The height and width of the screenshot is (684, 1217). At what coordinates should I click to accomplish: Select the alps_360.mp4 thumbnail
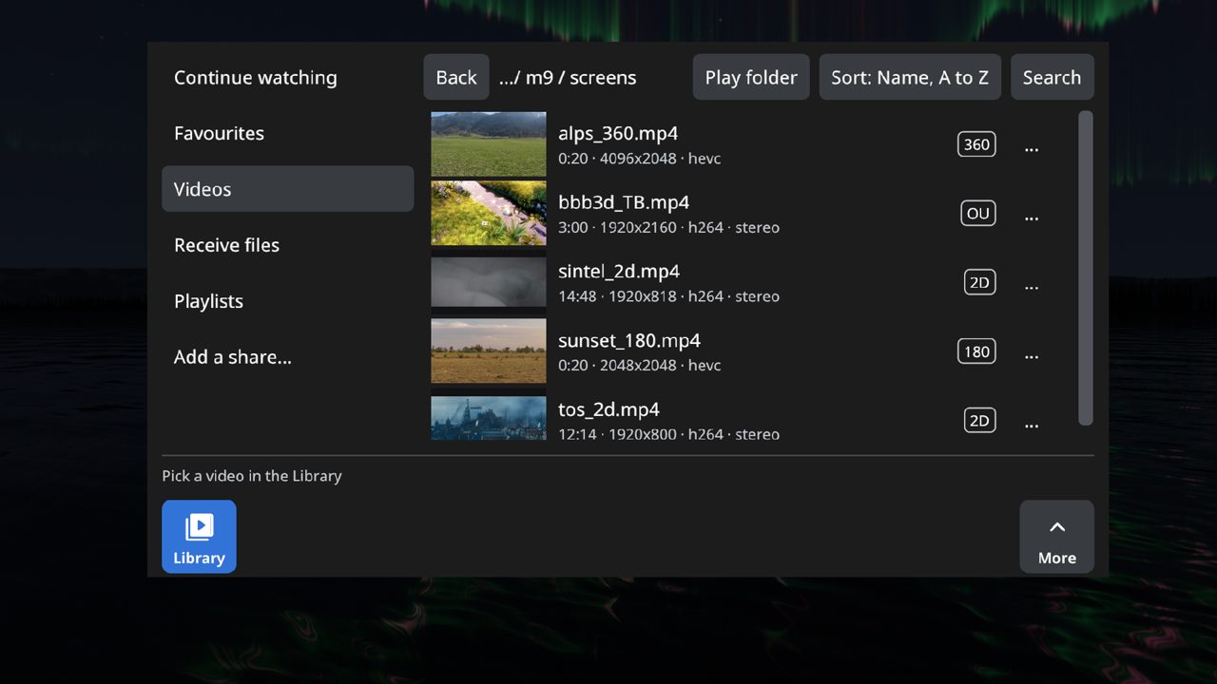[x=489, y=144]
